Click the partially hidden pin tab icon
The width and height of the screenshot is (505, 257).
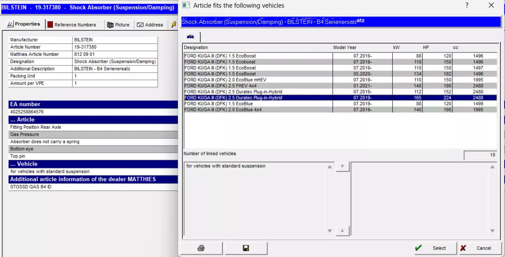point(173,24)
